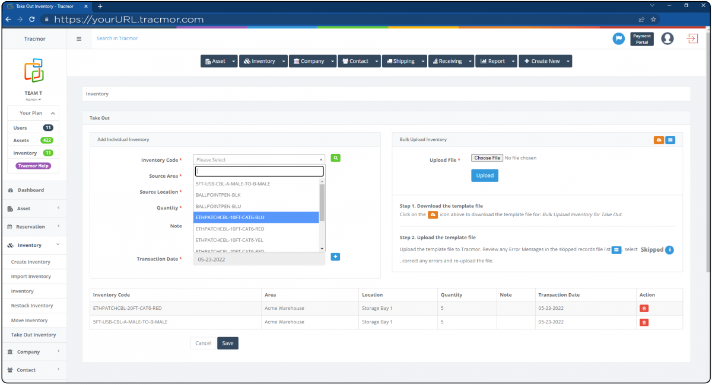
Task: Click the Tracmor logo image
Action: tap(33, 70)
